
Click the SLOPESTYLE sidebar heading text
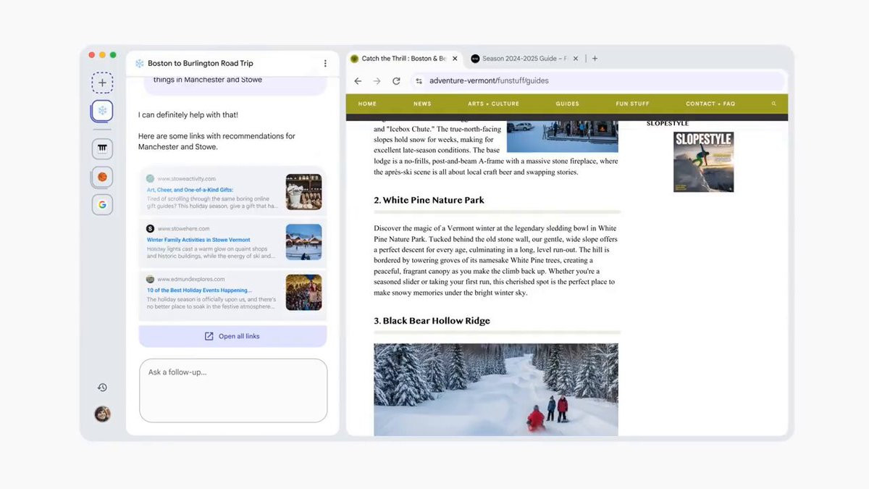[667, 124]
